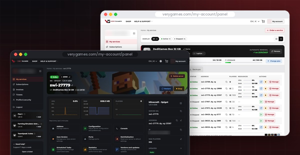This screenshot has height=155, width=300.
Task: Switch to list view in light window
Action: tap(281, 39)
